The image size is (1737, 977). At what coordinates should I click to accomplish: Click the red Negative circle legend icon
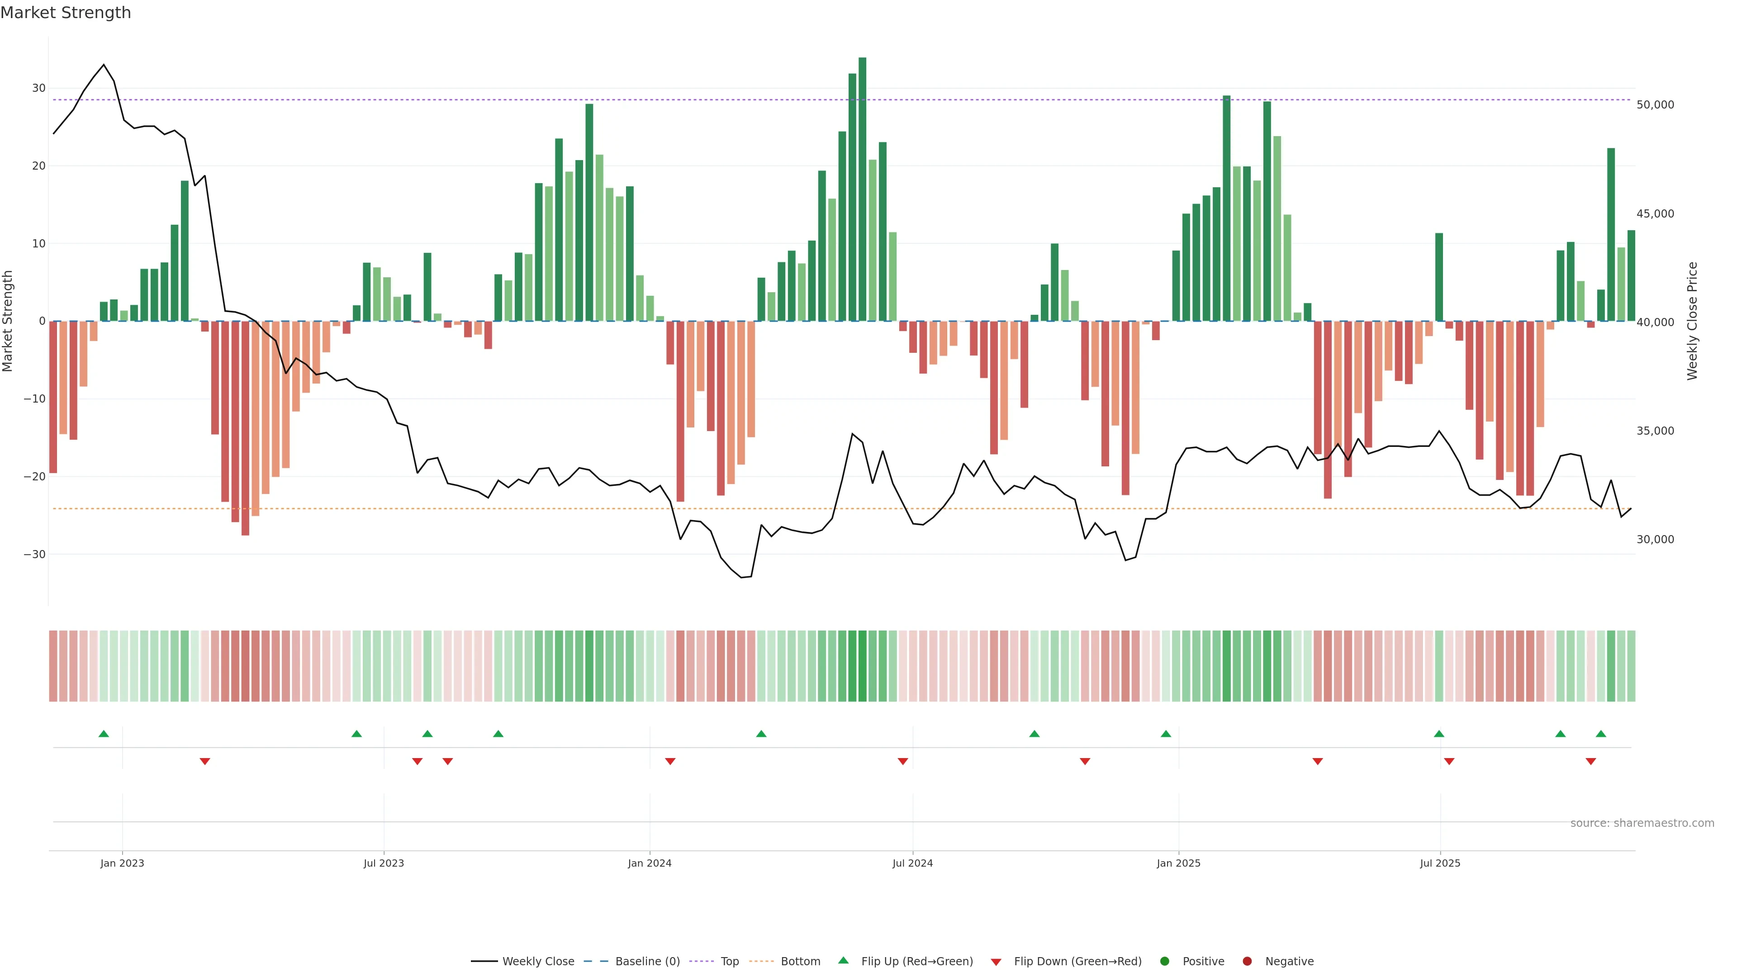tap(1247, 961)
